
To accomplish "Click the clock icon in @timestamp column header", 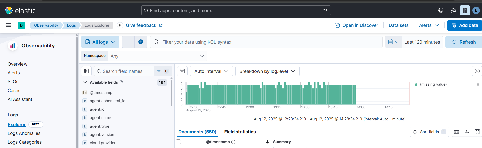I will coord(233,142).
